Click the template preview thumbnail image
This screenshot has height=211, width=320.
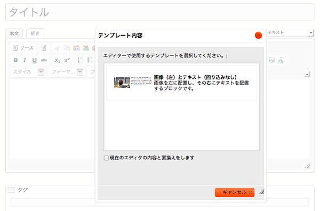(133, 83)
